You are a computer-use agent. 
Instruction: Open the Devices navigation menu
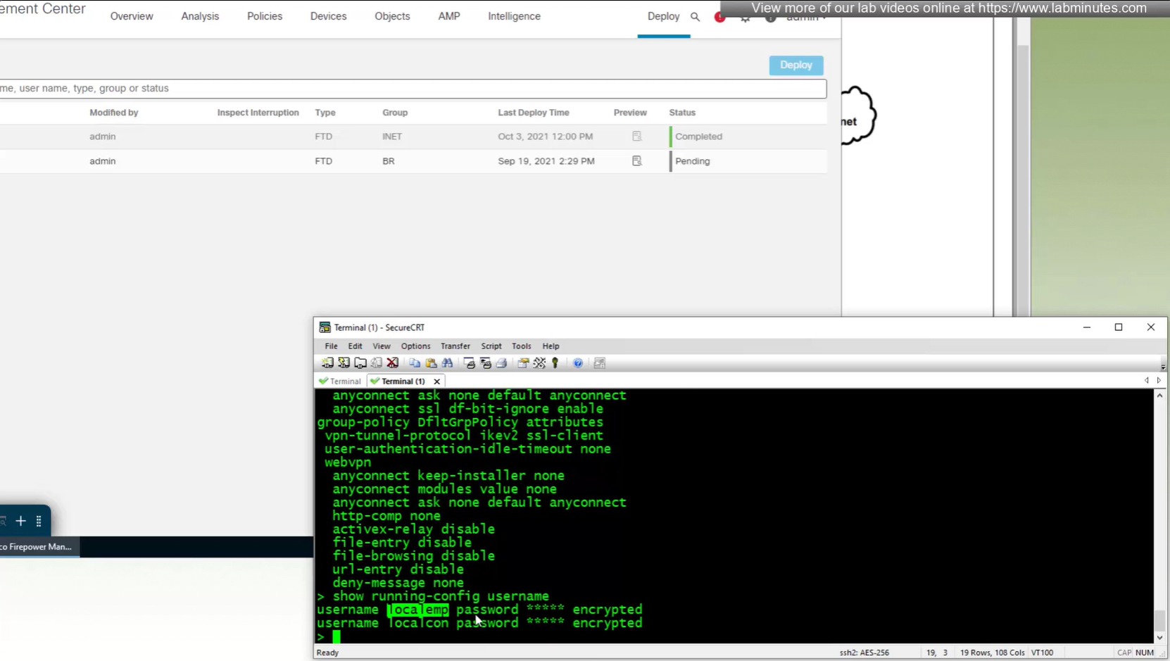click(328, 16)
